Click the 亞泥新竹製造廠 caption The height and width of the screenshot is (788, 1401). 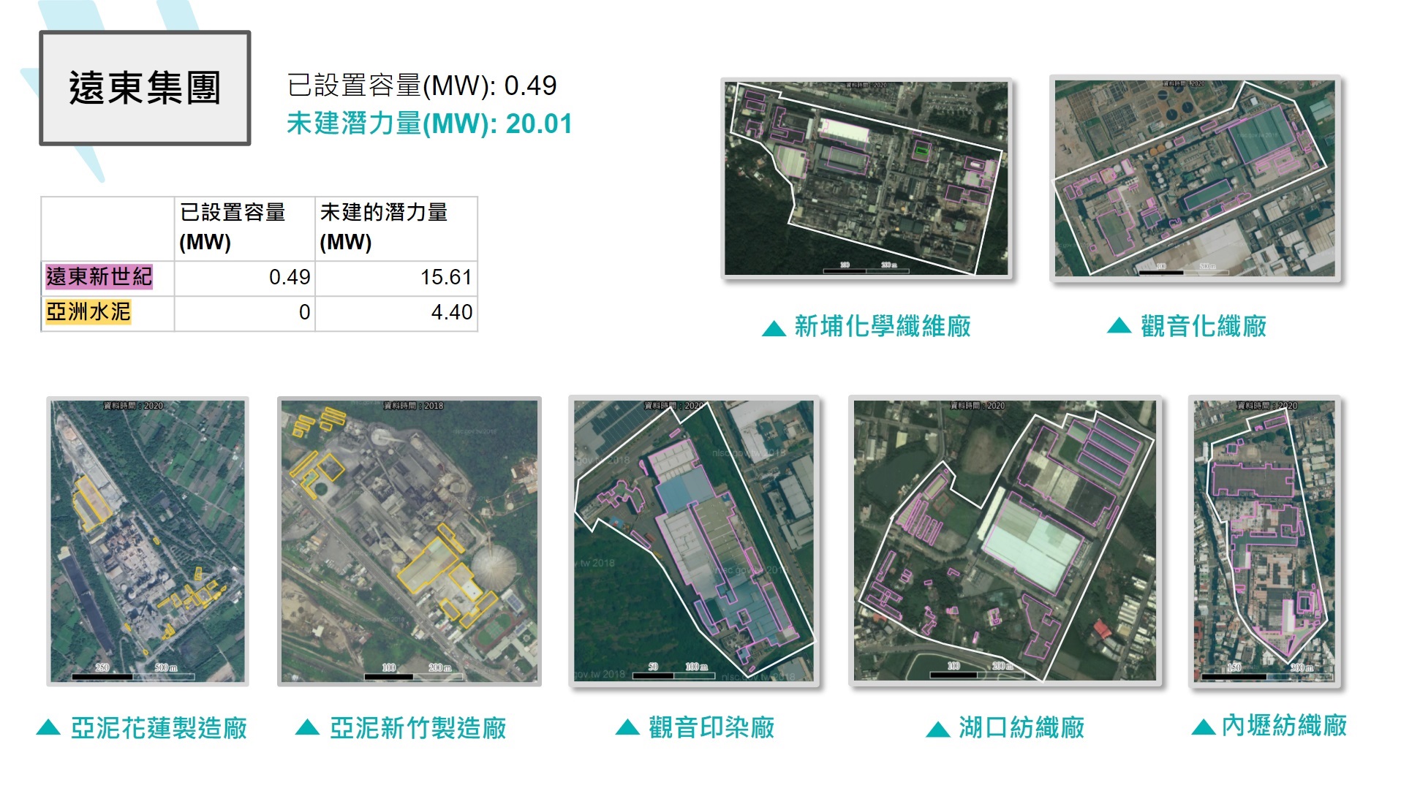418,728
